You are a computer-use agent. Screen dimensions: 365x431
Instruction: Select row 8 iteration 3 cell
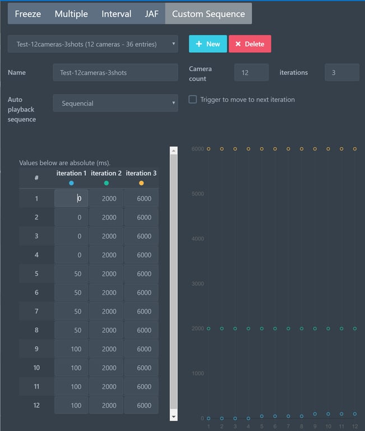pos(141,330)
